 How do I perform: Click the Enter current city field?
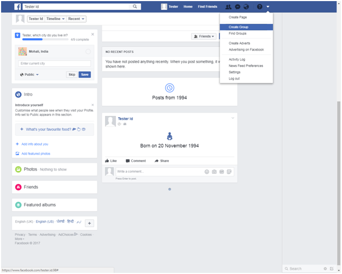coord(54,64)
